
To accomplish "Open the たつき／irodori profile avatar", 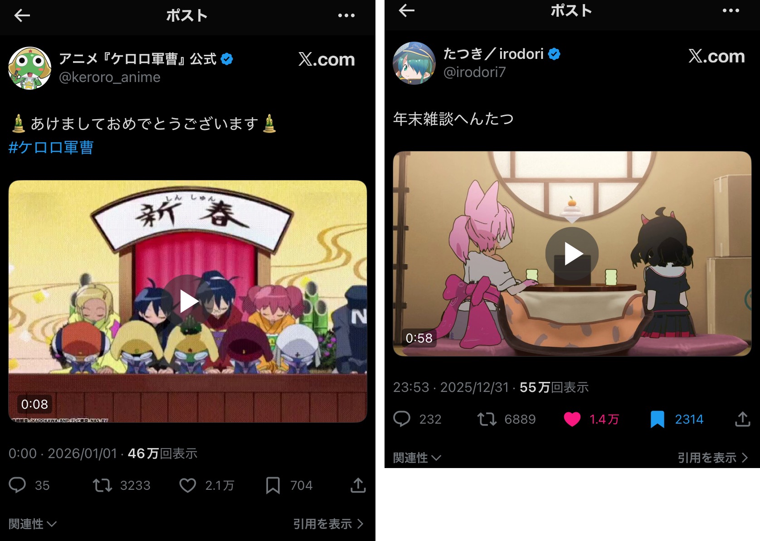I will pyautogui.click(x=414, y=63).
